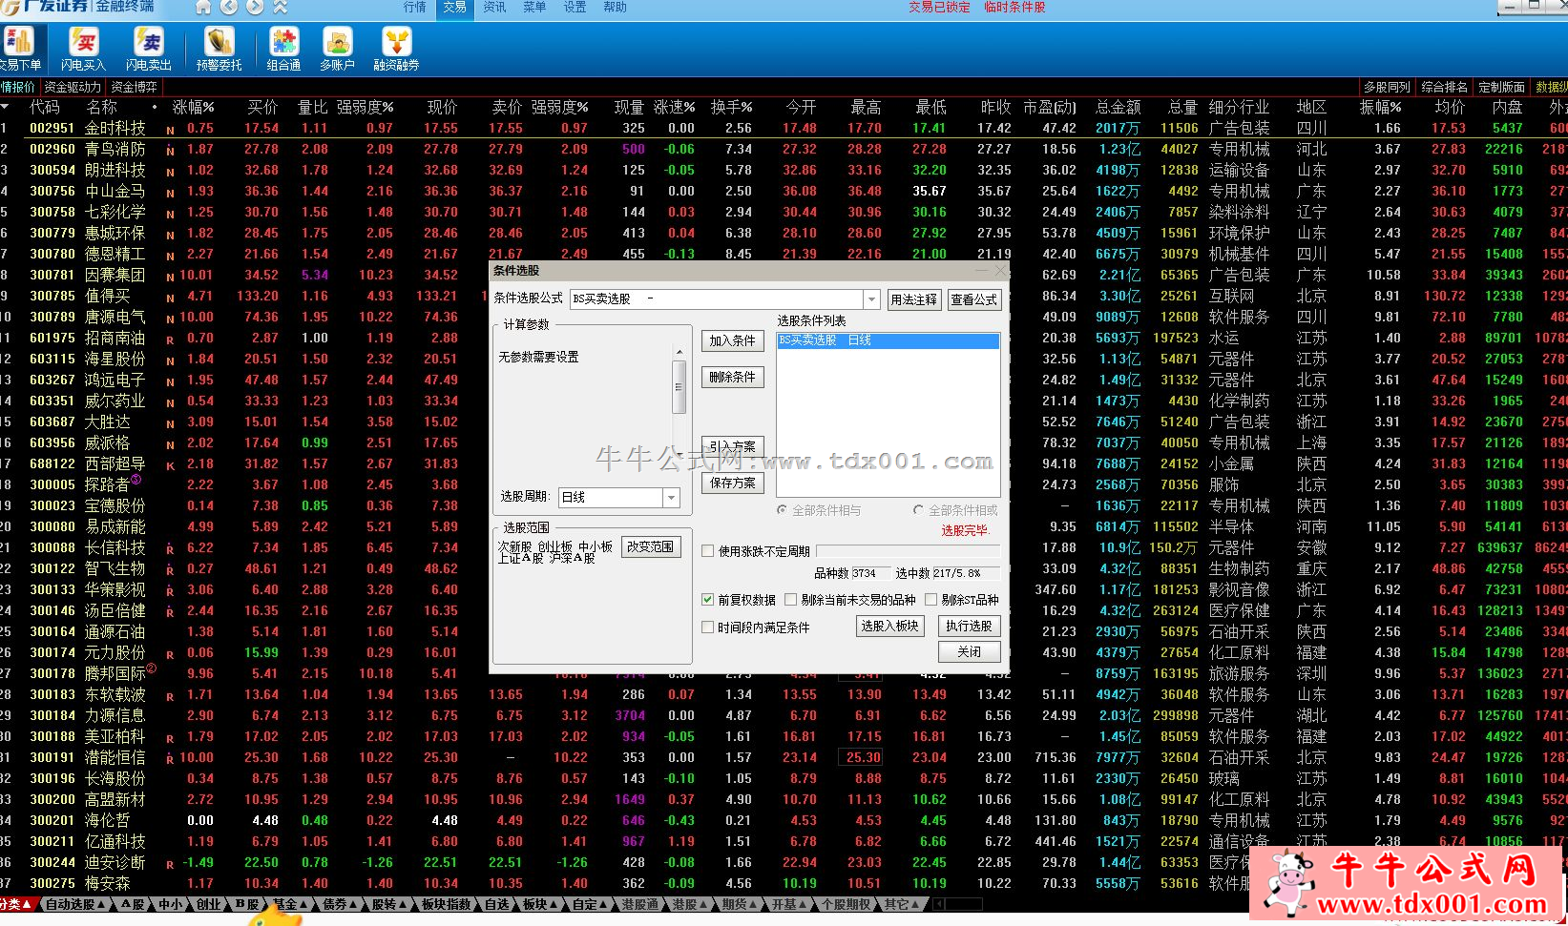Sort by the 涨幅% column header
This screenshot has height=926, width=1568.
pos(193,107)
